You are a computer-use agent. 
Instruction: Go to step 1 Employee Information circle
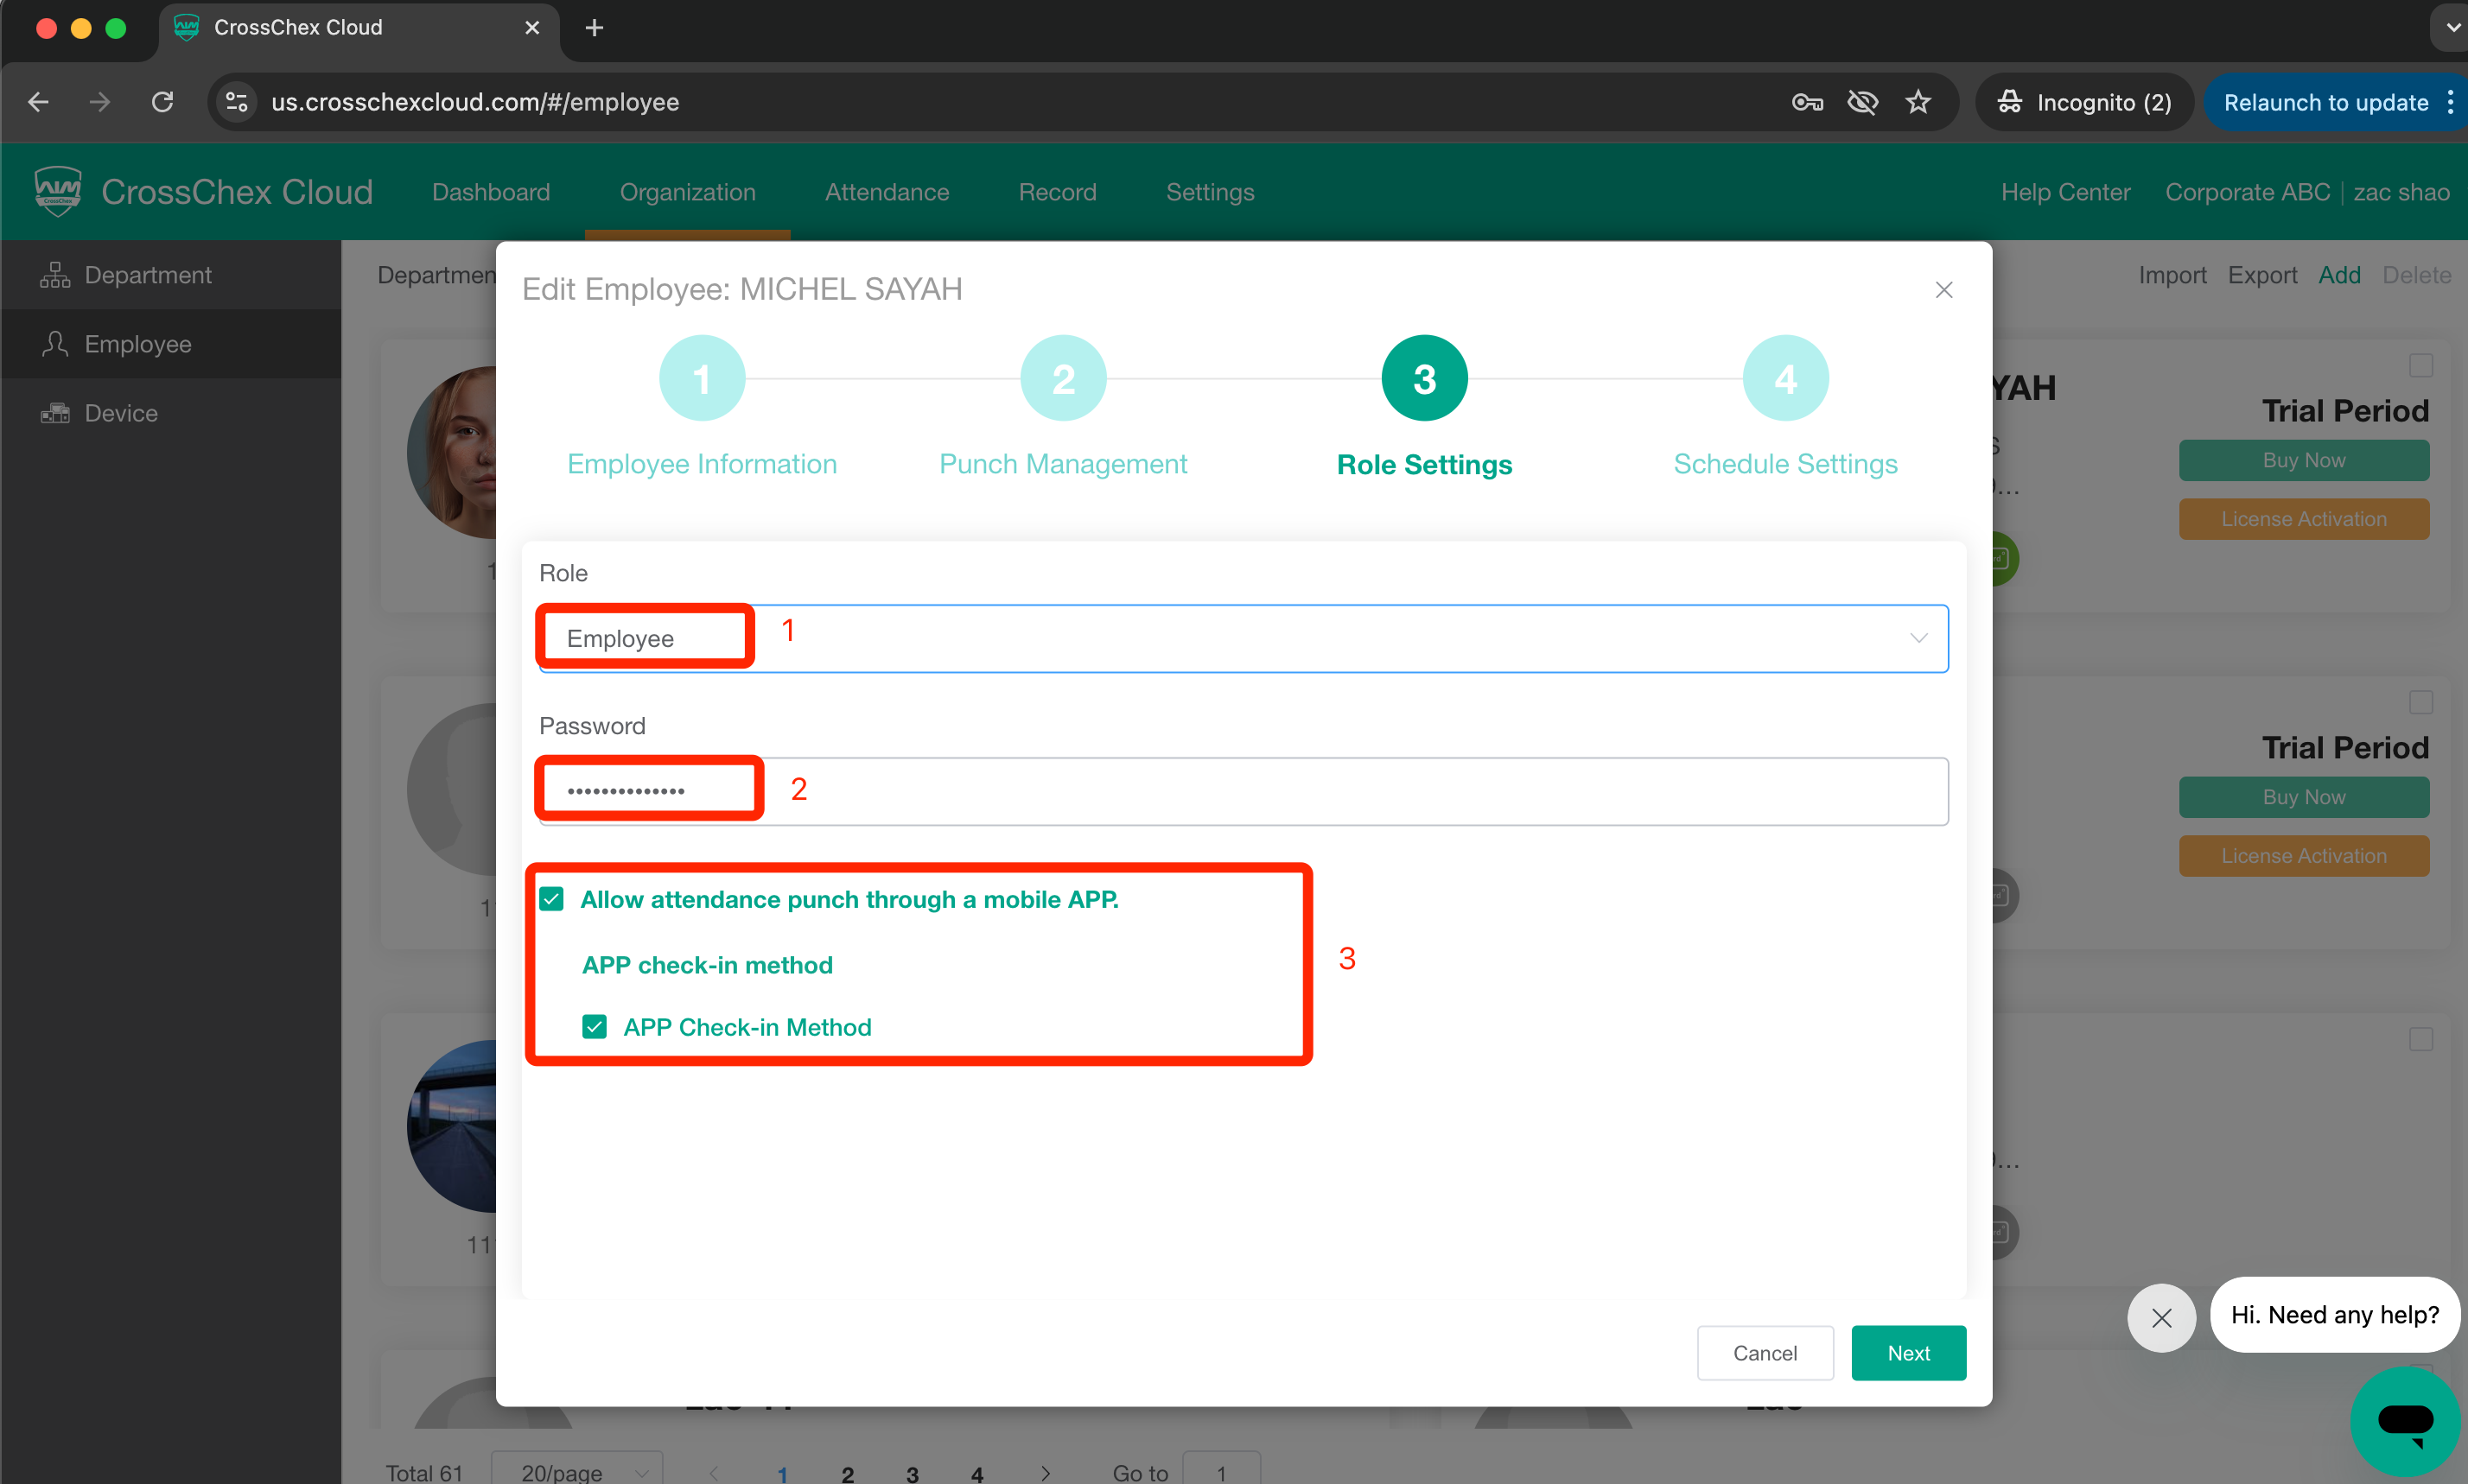(702, 379)
